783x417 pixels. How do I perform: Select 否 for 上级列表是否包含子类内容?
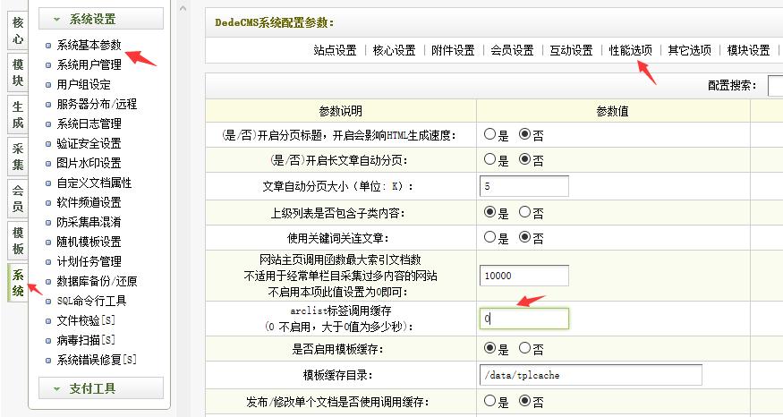(524, 212)
